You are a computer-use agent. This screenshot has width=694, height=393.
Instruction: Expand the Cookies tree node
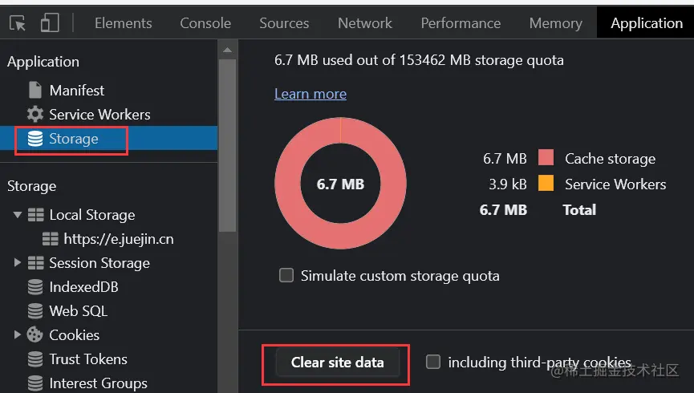click(x=18, y=335)
